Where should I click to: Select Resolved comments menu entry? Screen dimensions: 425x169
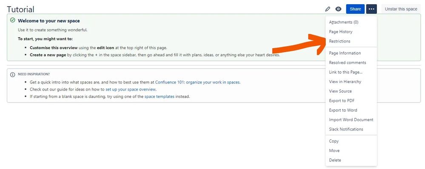[x=351, y=62]
